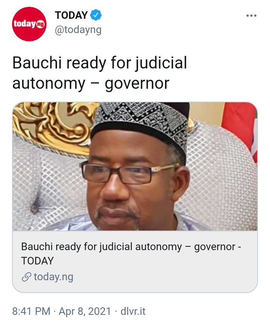270x325 pixels.
Task: Click the tweet text about Bauchi
Action: [x=100, y=73]
